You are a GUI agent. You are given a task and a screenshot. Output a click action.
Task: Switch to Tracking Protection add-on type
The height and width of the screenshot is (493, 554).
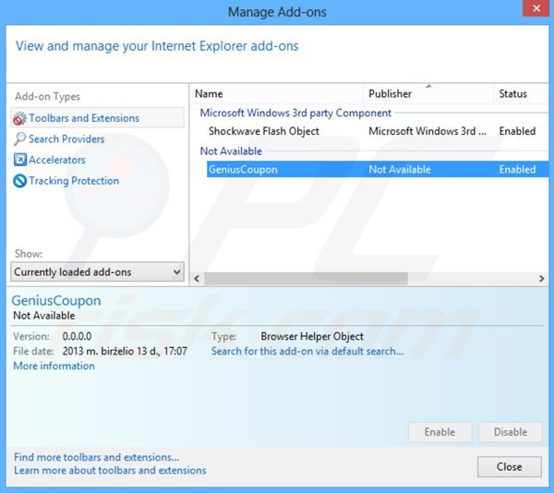74,180
